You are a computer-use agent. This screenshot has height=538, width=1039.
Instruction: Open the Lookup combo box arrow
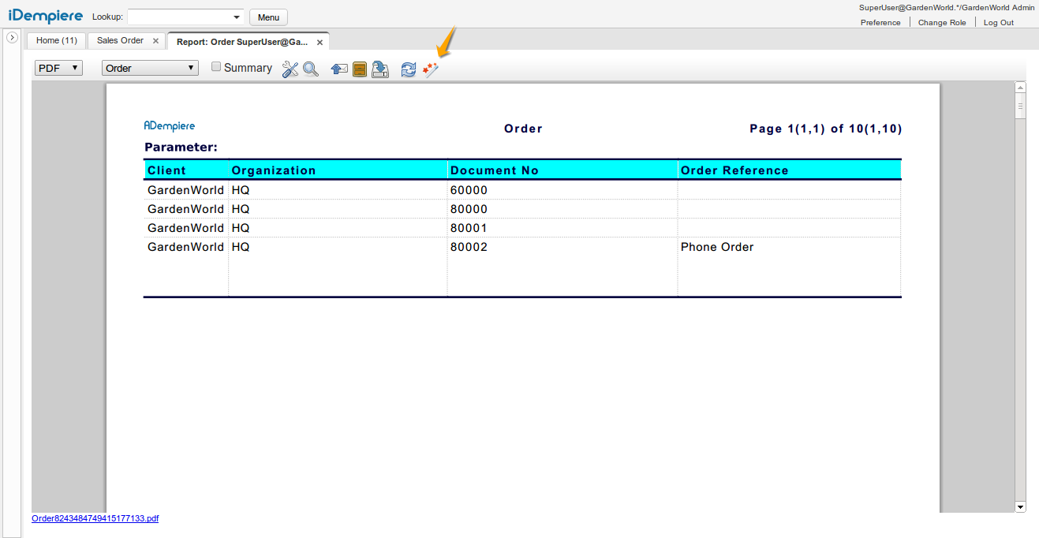point(237,17)
